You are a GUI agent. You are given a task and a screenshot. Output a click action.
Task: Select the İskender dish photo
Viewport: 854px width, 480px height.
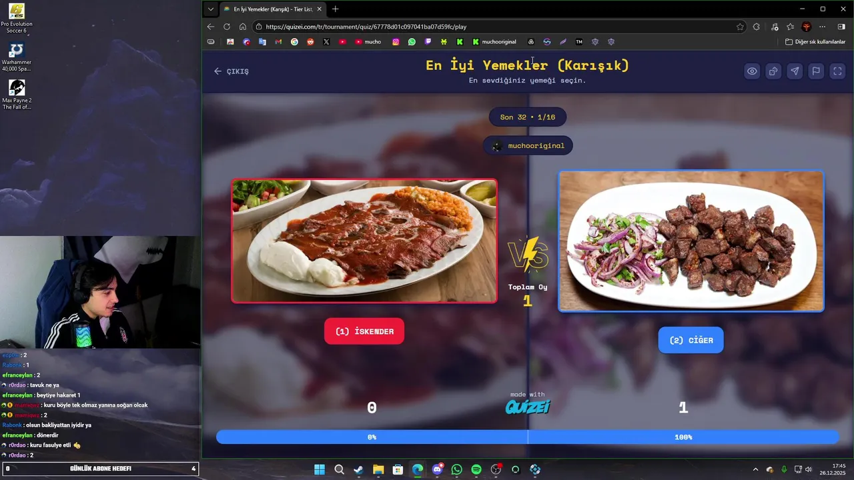click(x=364, y=241)
